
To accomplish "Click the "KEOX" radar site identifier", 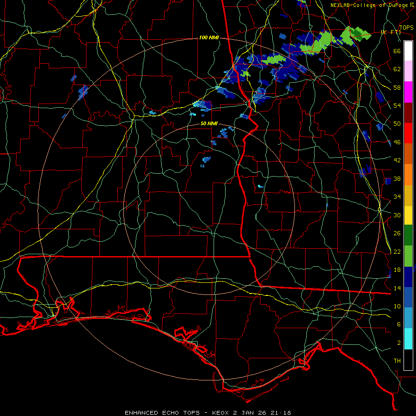I will pos(220,413).
